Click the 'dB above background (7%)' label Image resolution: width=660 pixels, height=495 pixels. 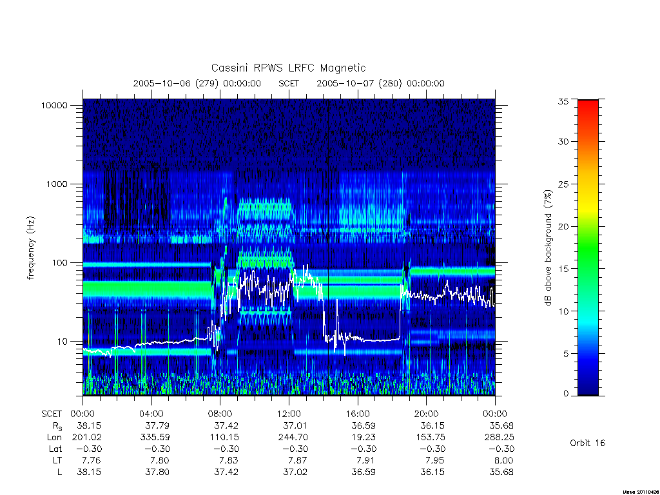548,248
